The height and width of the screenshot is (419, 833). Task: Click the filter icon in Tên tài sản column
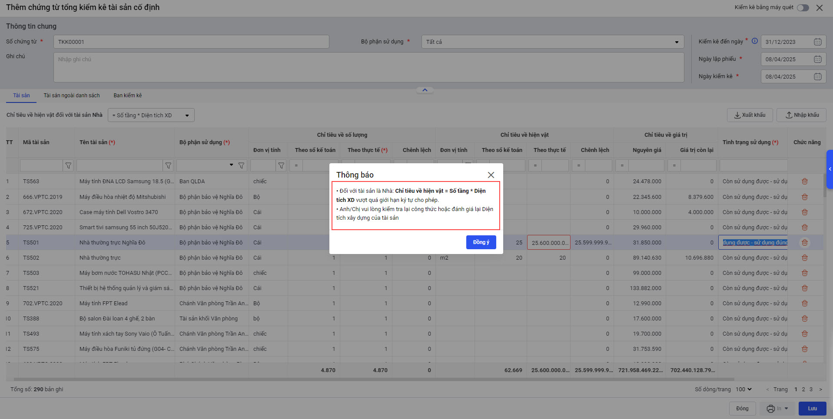click(x=168, y=165)
